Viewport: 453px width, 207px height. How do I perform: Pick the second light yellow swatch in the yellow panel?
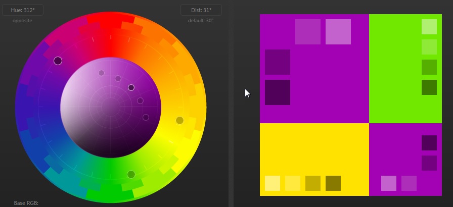pos(293,183)
